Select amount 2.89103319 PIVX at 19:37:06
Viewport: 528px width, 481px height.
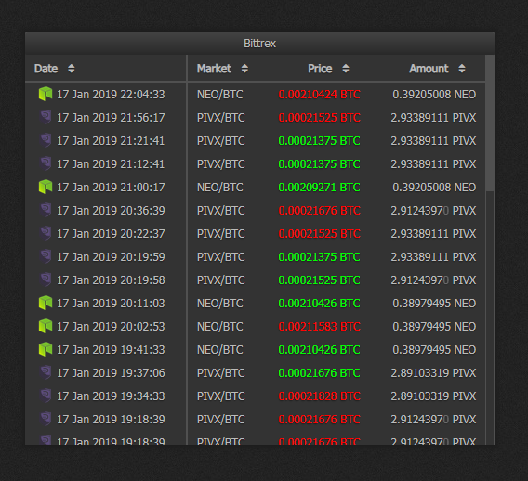[x=433, y=373]
